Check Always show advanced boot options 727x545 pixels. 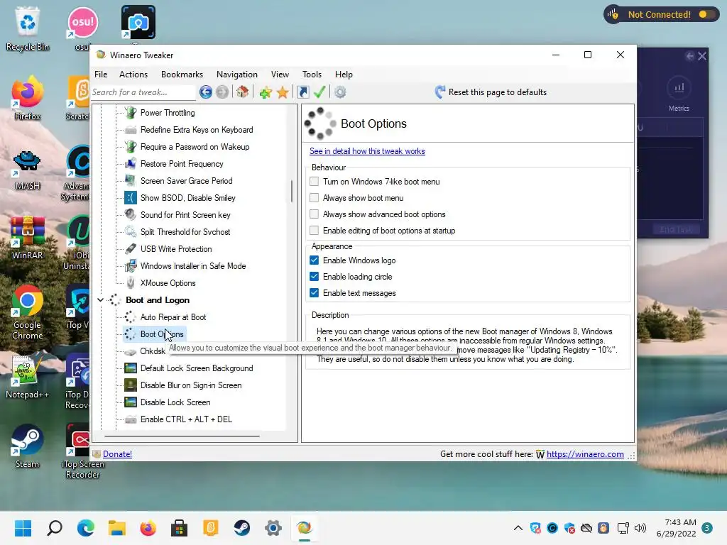point(315,214)
